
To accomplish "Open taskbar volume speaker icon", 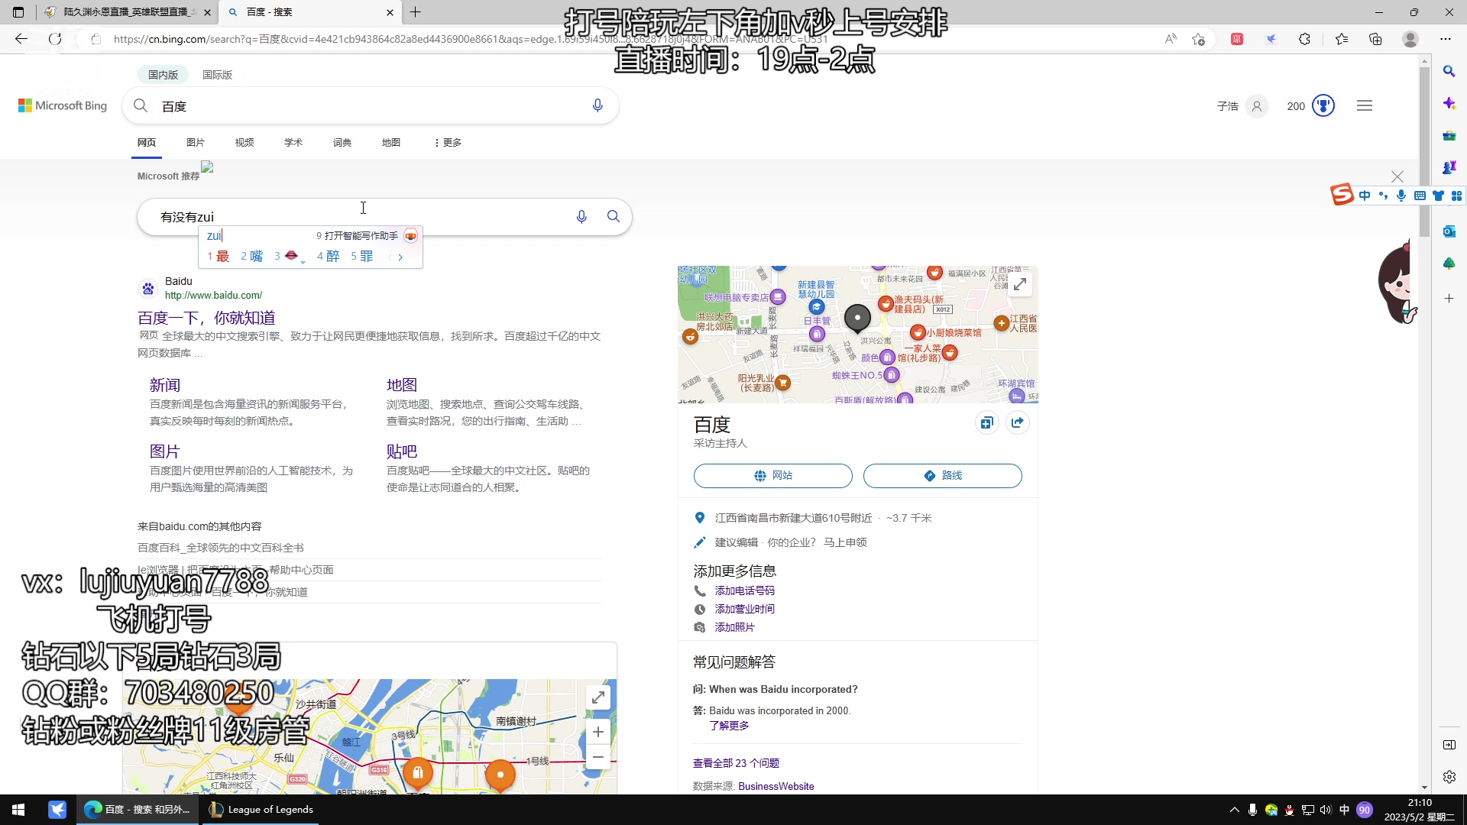I will (1326, 810).
